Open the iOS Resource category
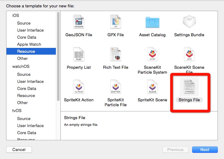224x159 pixels. (26, 51)
